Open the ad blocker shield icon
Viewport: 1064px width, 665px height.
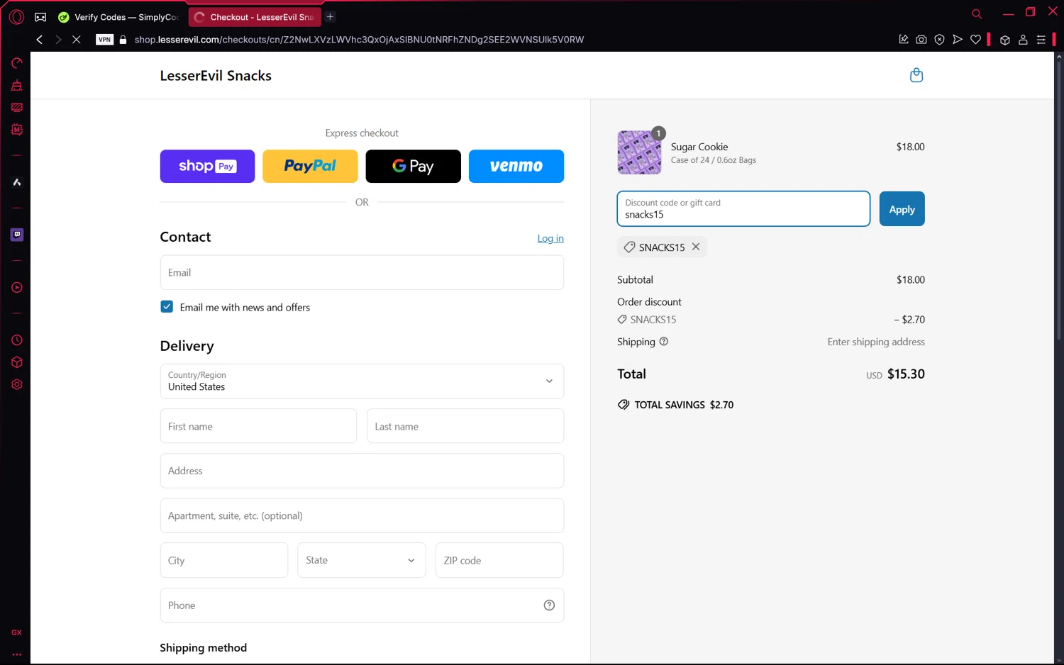(939, 40)
